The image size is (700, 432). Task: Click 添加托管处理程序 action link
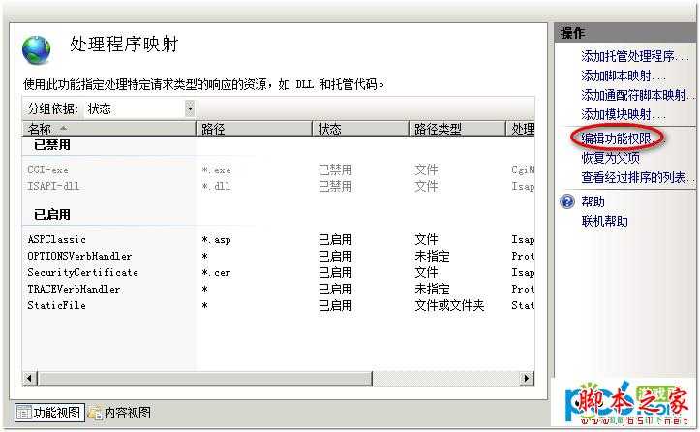coord(634,56)
